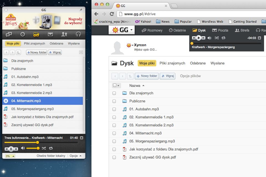Pause playback in GG desktop app player

[11, 149]
